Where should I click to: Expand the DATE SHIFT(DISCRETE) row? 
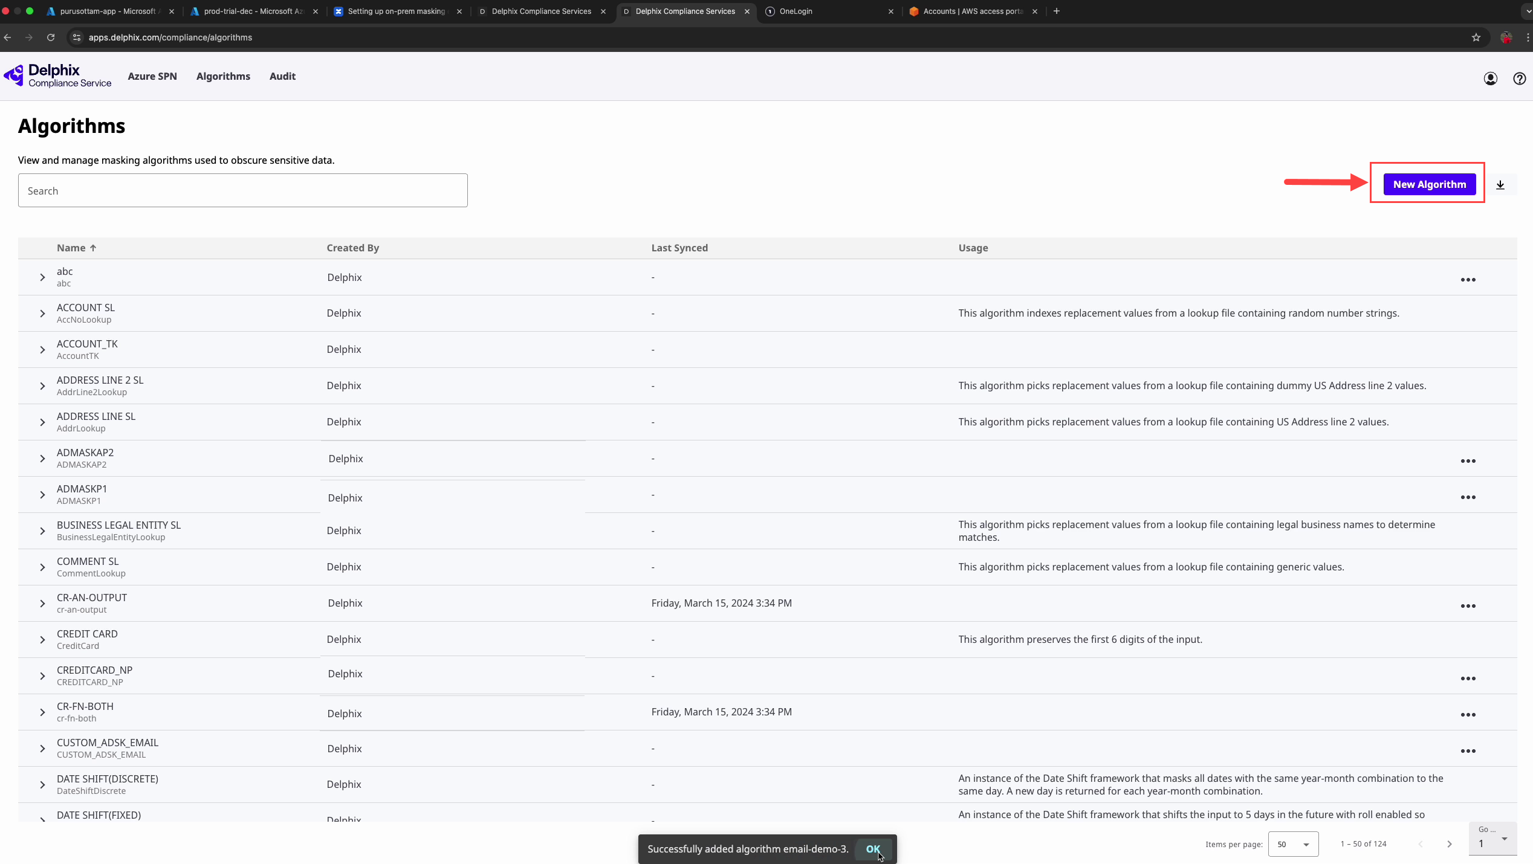coord(42,785)
